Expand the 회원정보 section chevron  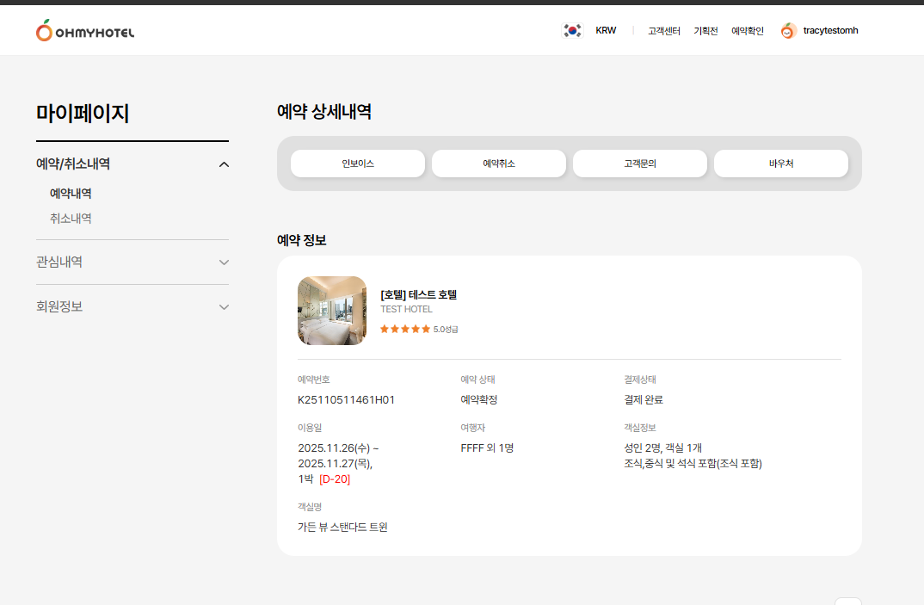(x=224, y=307)
